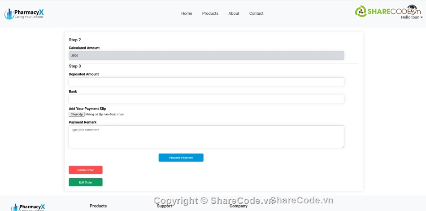Select the Calculated Amount field showing 2500

tap(206, 55)
